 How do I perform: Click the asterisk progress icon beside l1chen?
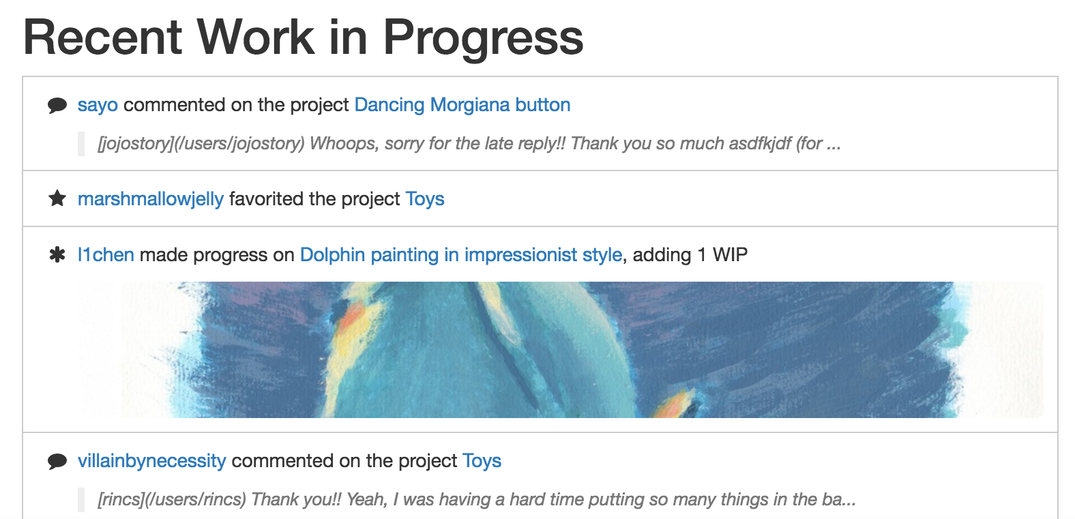pos(57,255)
